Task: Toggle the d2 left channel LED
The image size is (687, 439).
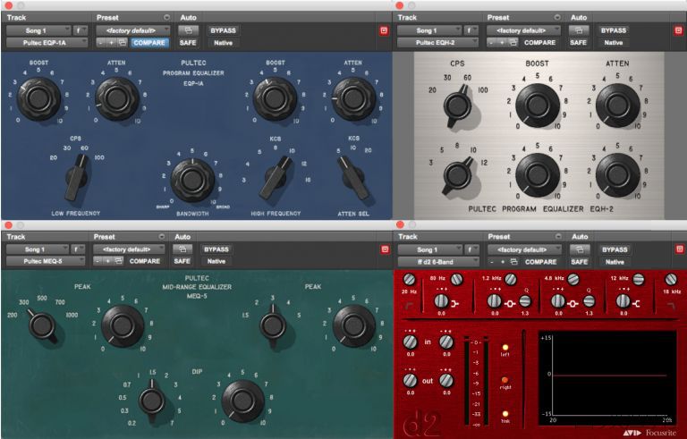Action: [505, 348]
